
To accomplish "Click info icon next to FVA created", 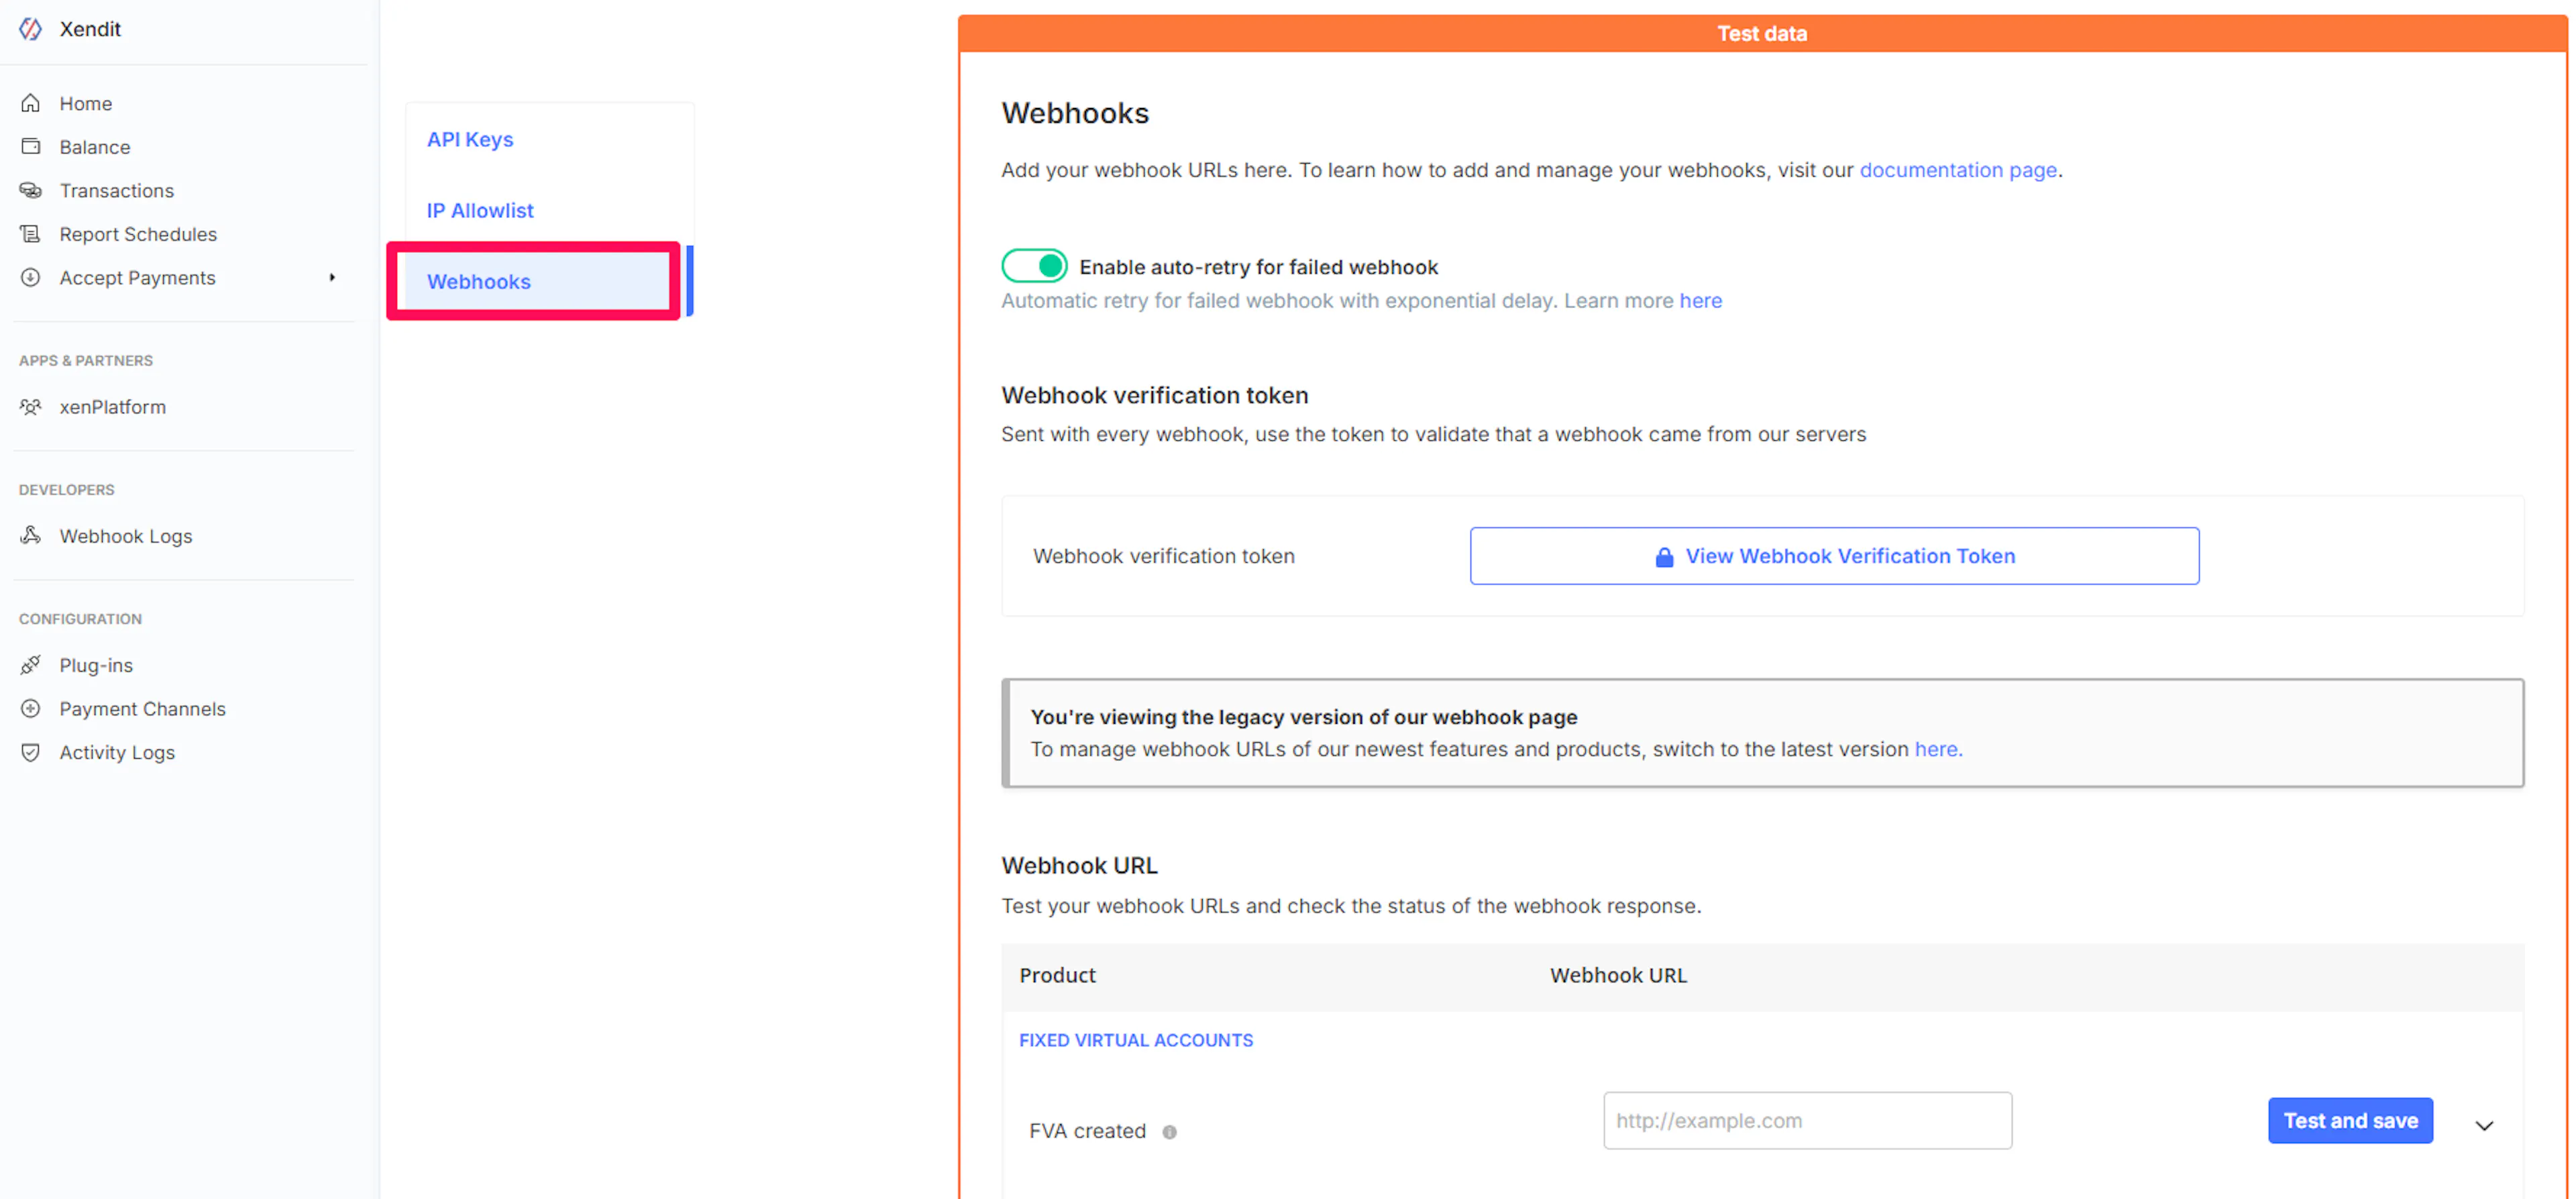I will click(x=1169, y=1132).
